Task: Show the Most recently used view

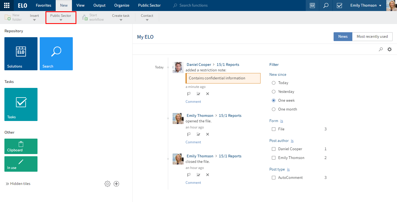Action: click(372, 37)
